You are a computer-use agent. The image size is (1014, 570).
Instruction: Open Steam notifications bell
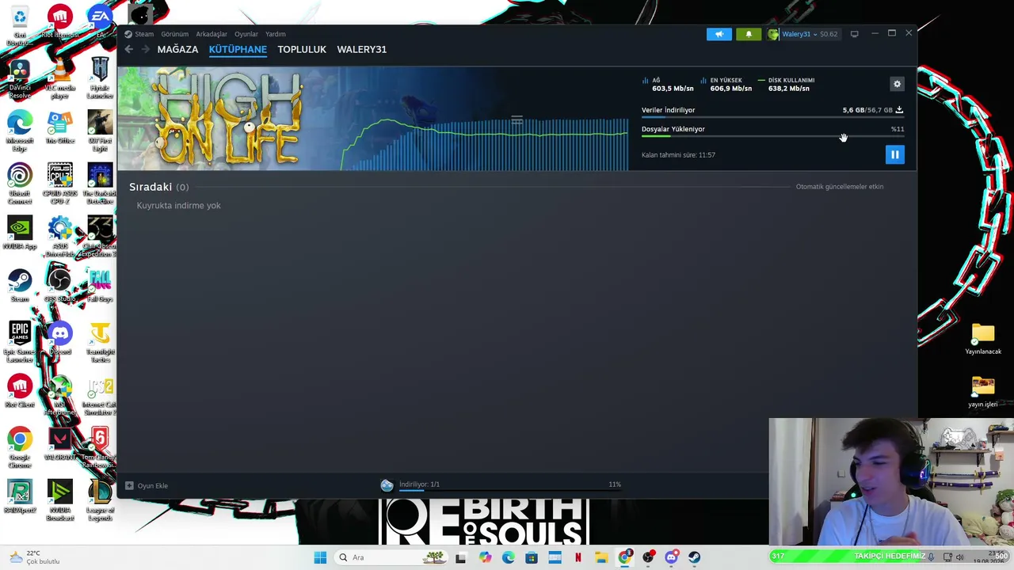pos(749,34)
